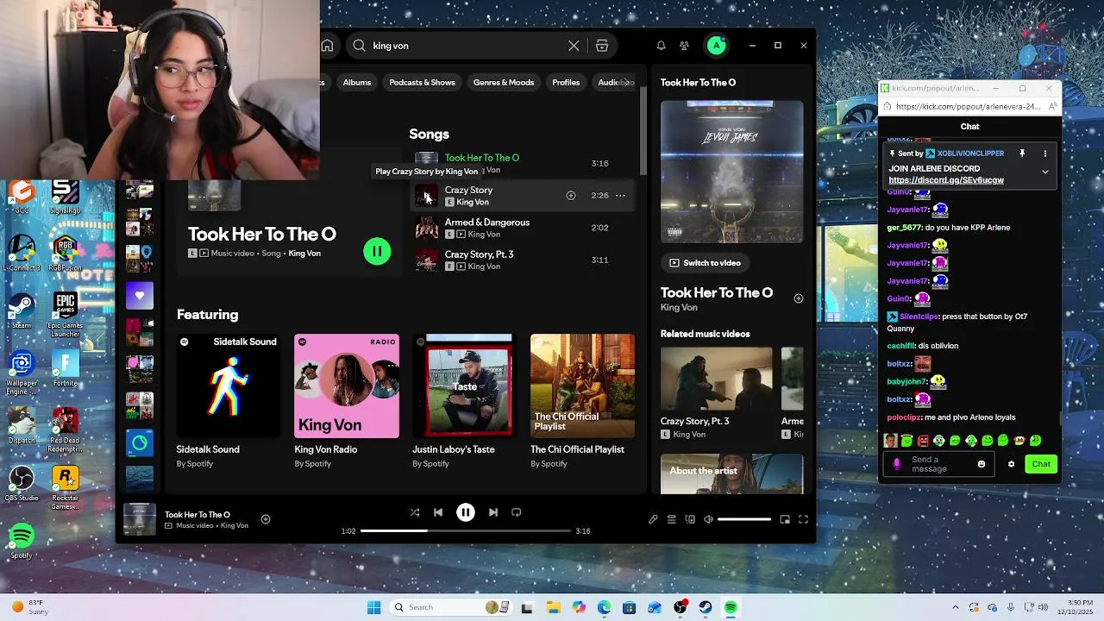
Task: Open the miniplayer icon
Action: [785, 519]
